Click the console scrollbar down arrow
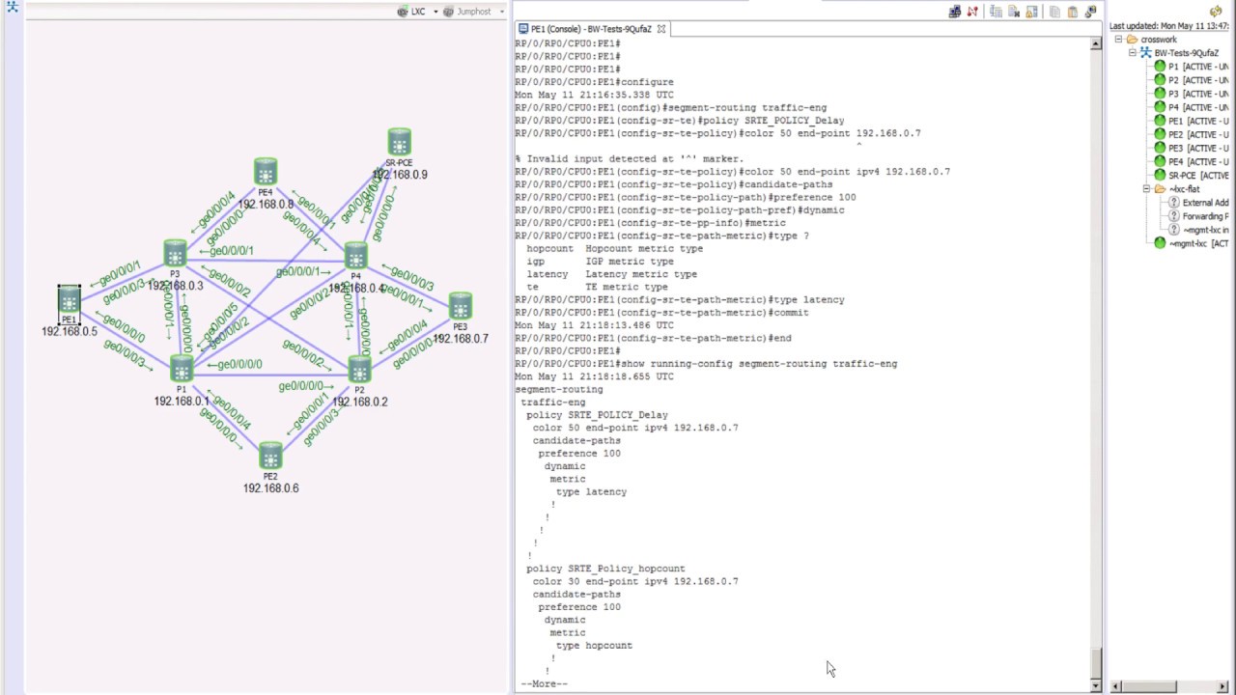The image size is (1236, 695). click(x=1096, y=685)
